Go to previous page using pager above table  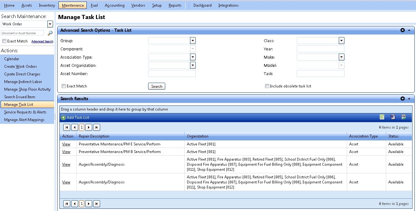[75, 127]
